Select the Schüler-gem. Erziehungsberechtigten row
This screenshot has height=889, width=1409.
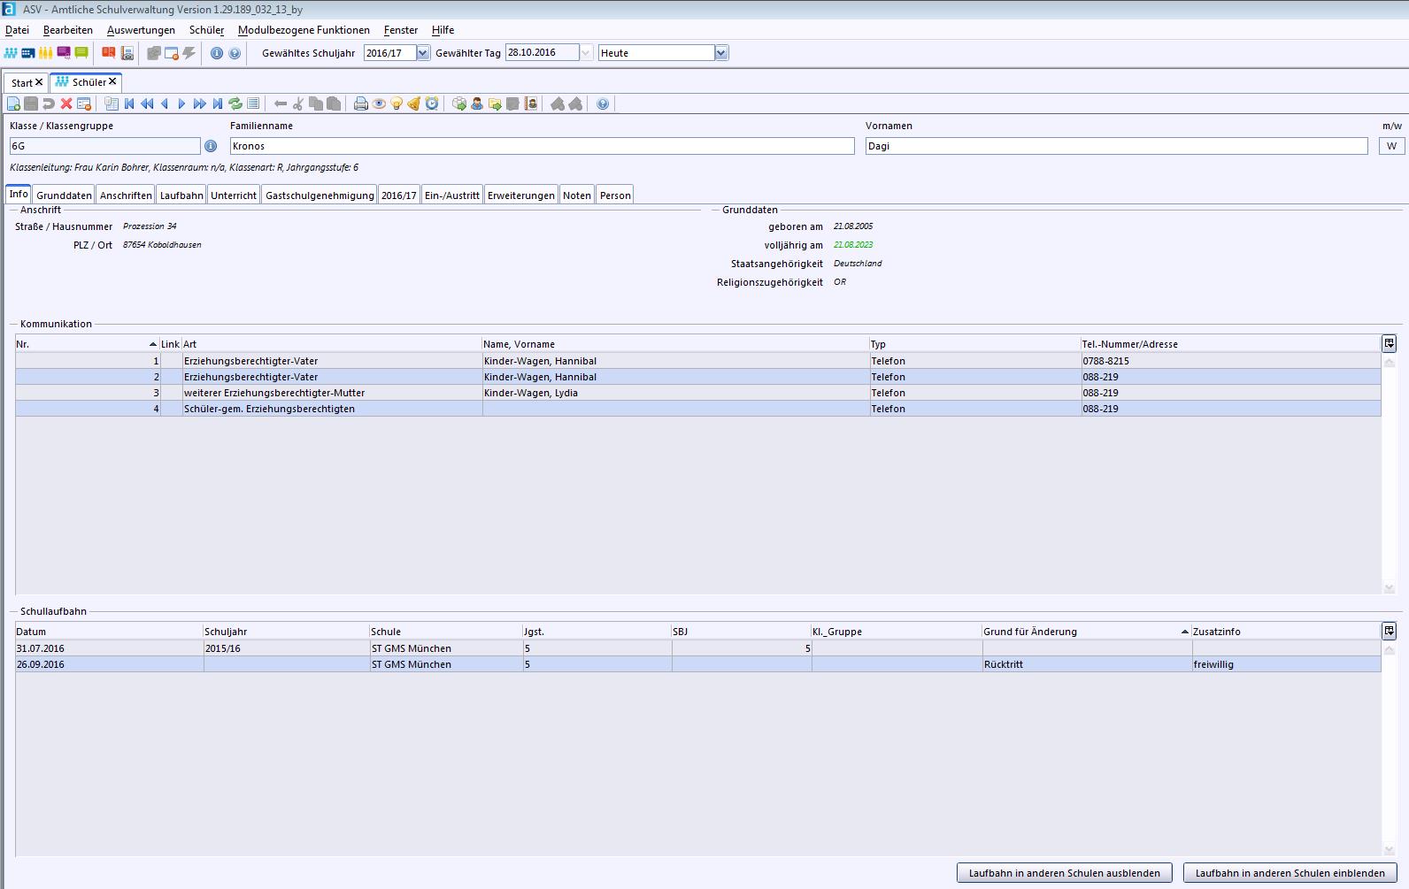point(698,409)
